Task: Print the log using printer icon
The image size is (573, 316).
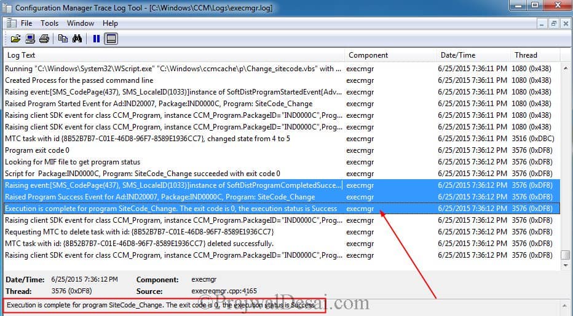Action: tap(44, 39)
